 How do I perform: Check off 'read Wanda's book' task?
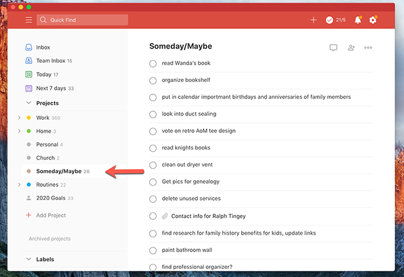(x=153, y=63)
